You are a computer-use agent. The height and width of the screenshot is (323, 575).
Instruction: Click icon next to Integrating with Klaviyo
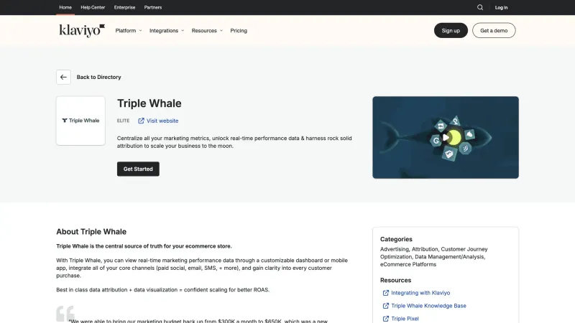click(x=386, y=293)
